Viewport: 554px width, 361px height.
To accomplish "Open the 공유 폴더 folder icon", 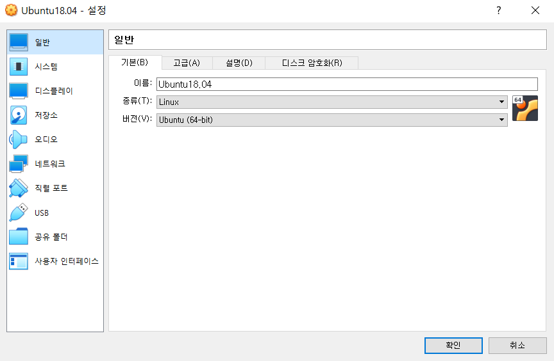I will (19, 237).
